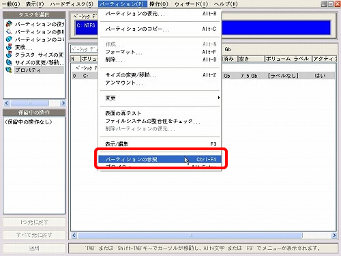Select 変換... in the task list
Image resolution: width=341 pixels, height=256 pixels.
(24, 47)
